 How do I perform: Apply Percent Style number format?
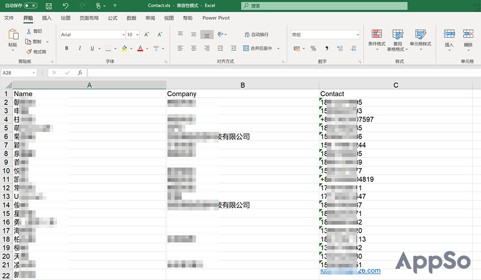(x=313, y=49)
